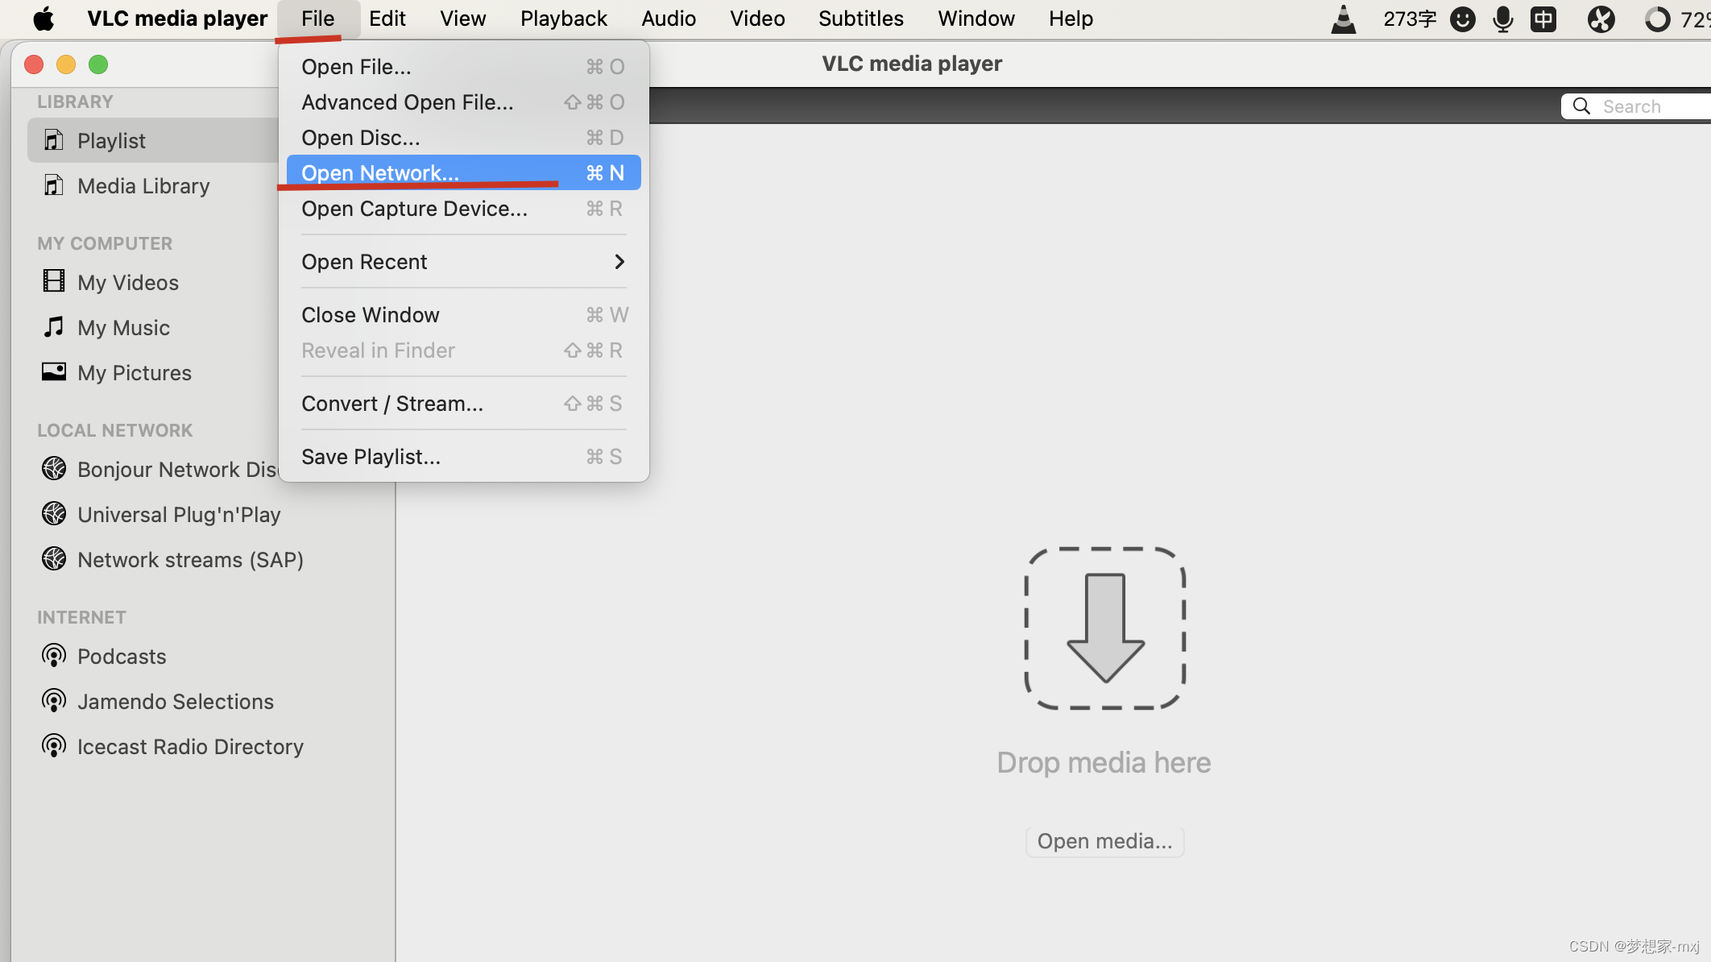Choose Open Disc... menu item
Viewport: 1711px width, 962px height.
[x=463, y=138]
